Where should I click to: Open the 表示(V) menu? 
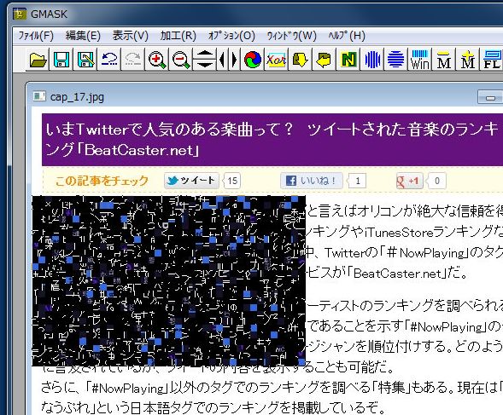pos(131,36)
